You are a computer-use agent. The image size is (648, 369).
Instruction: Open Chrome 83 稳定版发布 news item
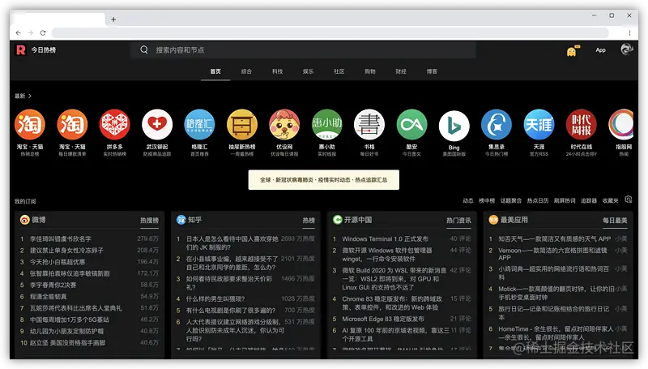393,303
